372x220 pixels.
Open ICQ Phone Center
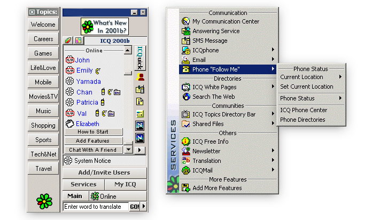click(x=311, y=110)
